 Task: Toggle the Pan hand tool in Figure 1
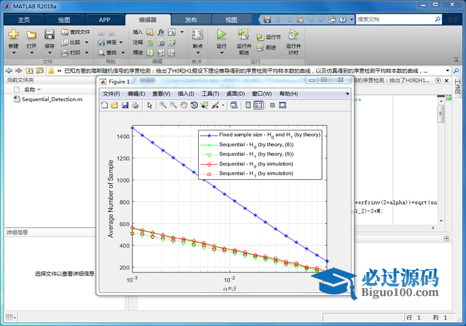tap(184, 105)
